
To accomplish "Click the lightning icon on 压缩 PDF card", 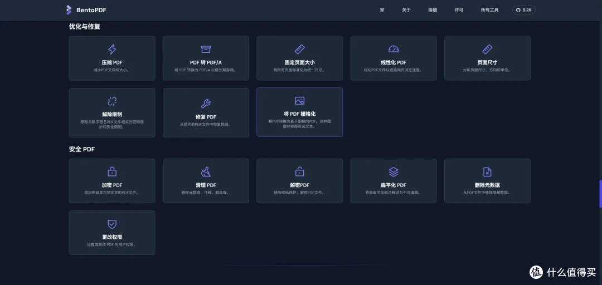I will (112, 49).
